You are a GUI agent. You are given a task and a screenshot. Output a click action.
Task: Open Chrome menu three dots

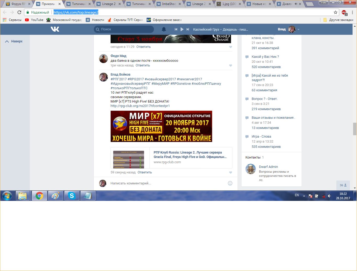(x=352, y=12)
